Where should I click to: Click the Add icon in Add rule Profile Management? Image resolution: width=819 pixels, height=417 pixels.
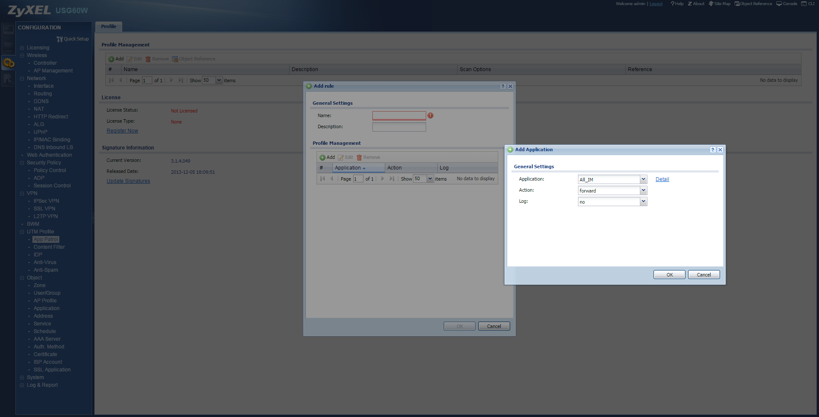click(323, 158)
